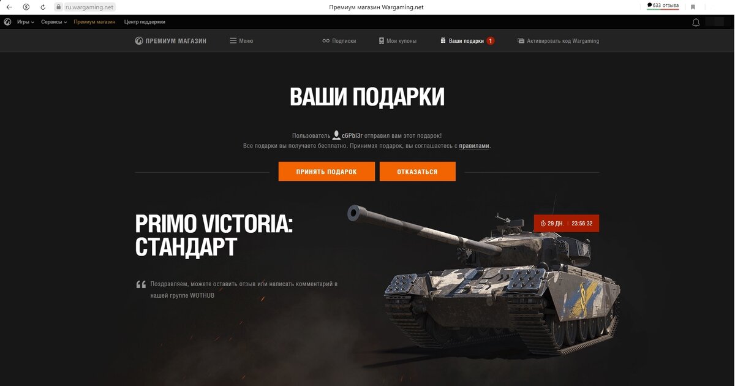Click the browser back arrow icon

(9, 7)
